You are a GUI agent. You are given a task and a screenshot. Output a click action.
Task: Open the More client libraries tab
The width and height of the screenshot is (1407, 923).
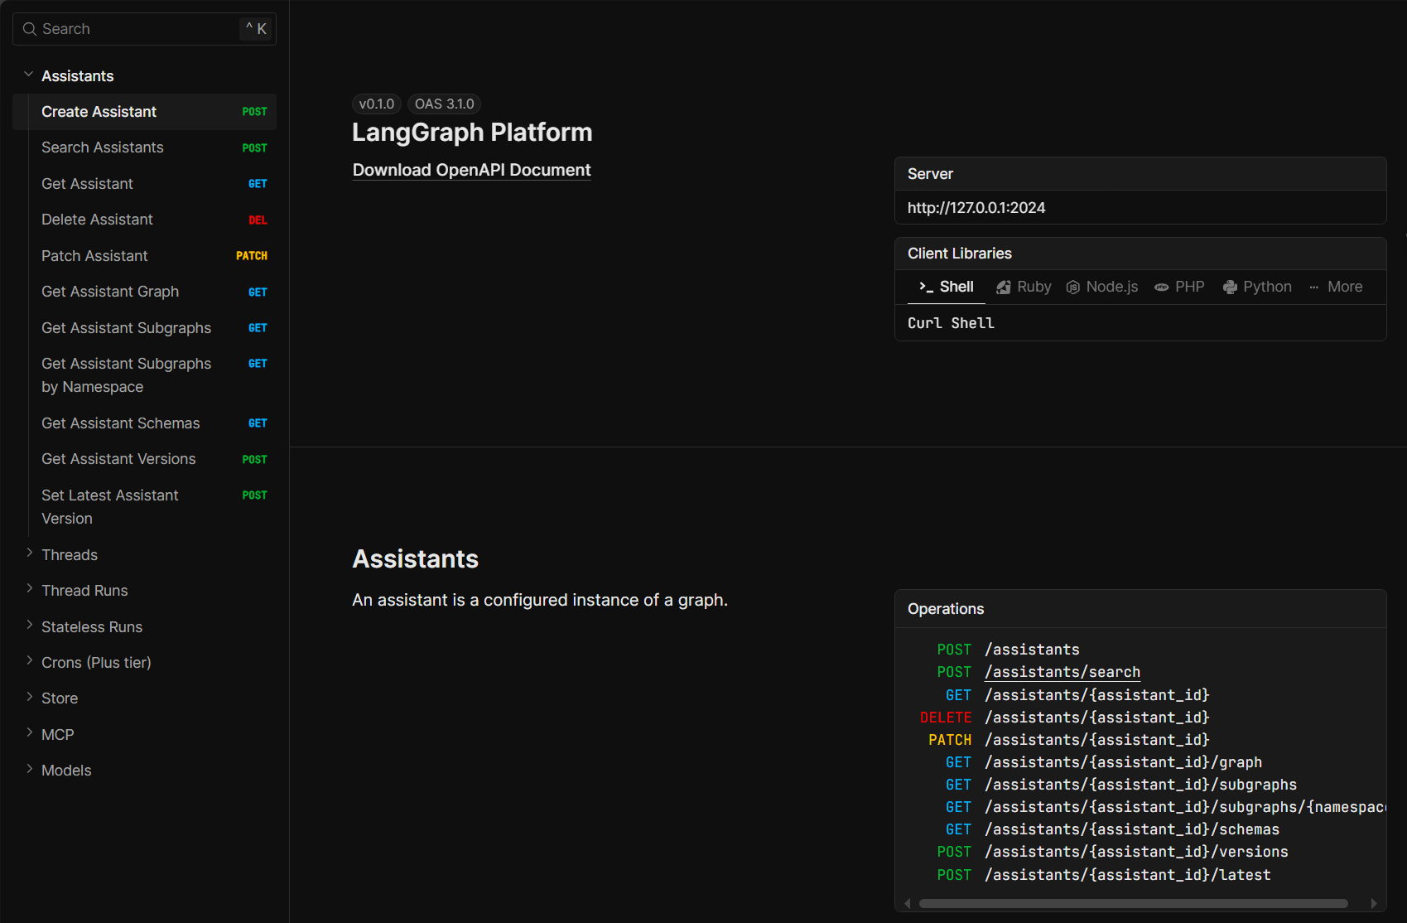pos(1335,287)
